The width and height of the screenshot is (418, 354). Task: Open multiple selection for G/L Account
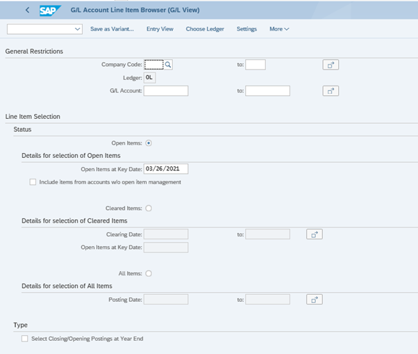point(331,90)
